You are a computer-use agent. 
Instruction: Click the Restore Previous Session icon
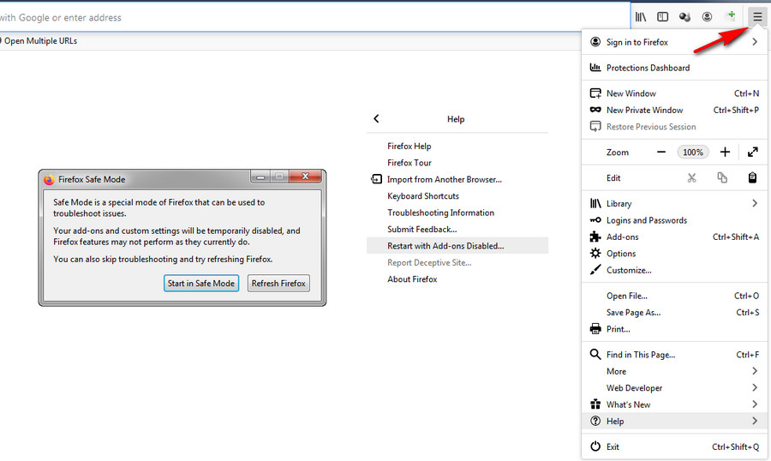coord(595,127)
